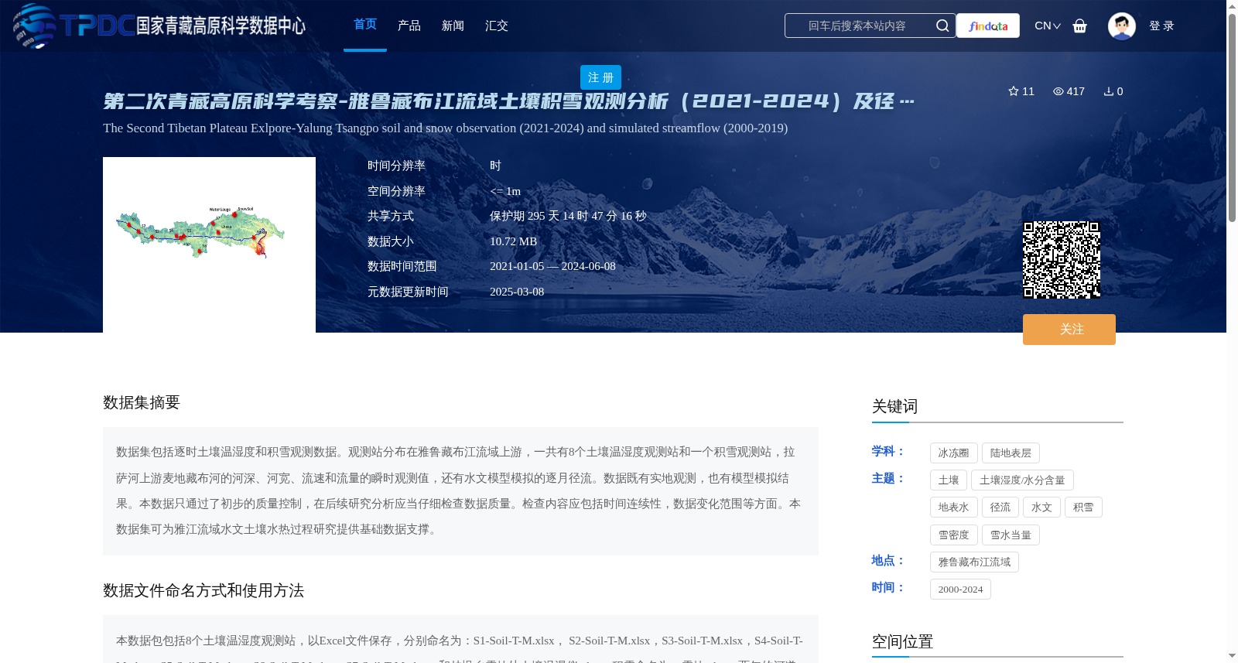Click the 国家青藏高原科学数据中心 site title
The image size is (1238, 663).
221,26
